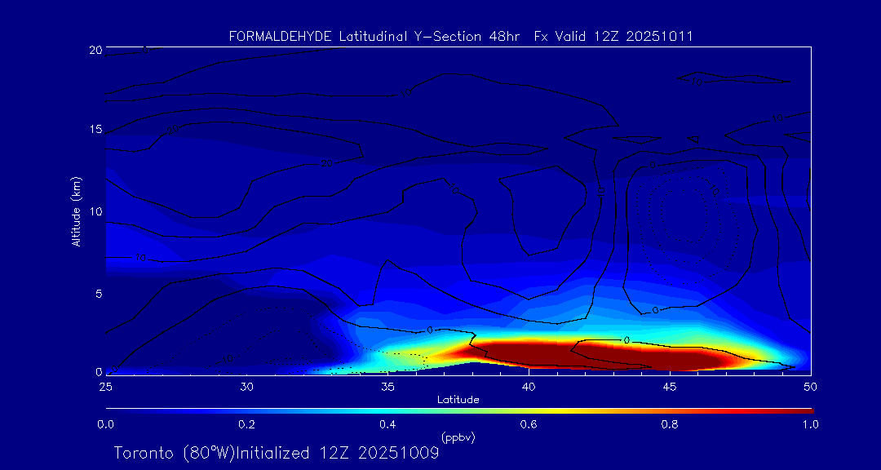Click the Toronto (80°W) initialization caption
The height and width of the screenshot is (470, 881).
click(277, 453)
